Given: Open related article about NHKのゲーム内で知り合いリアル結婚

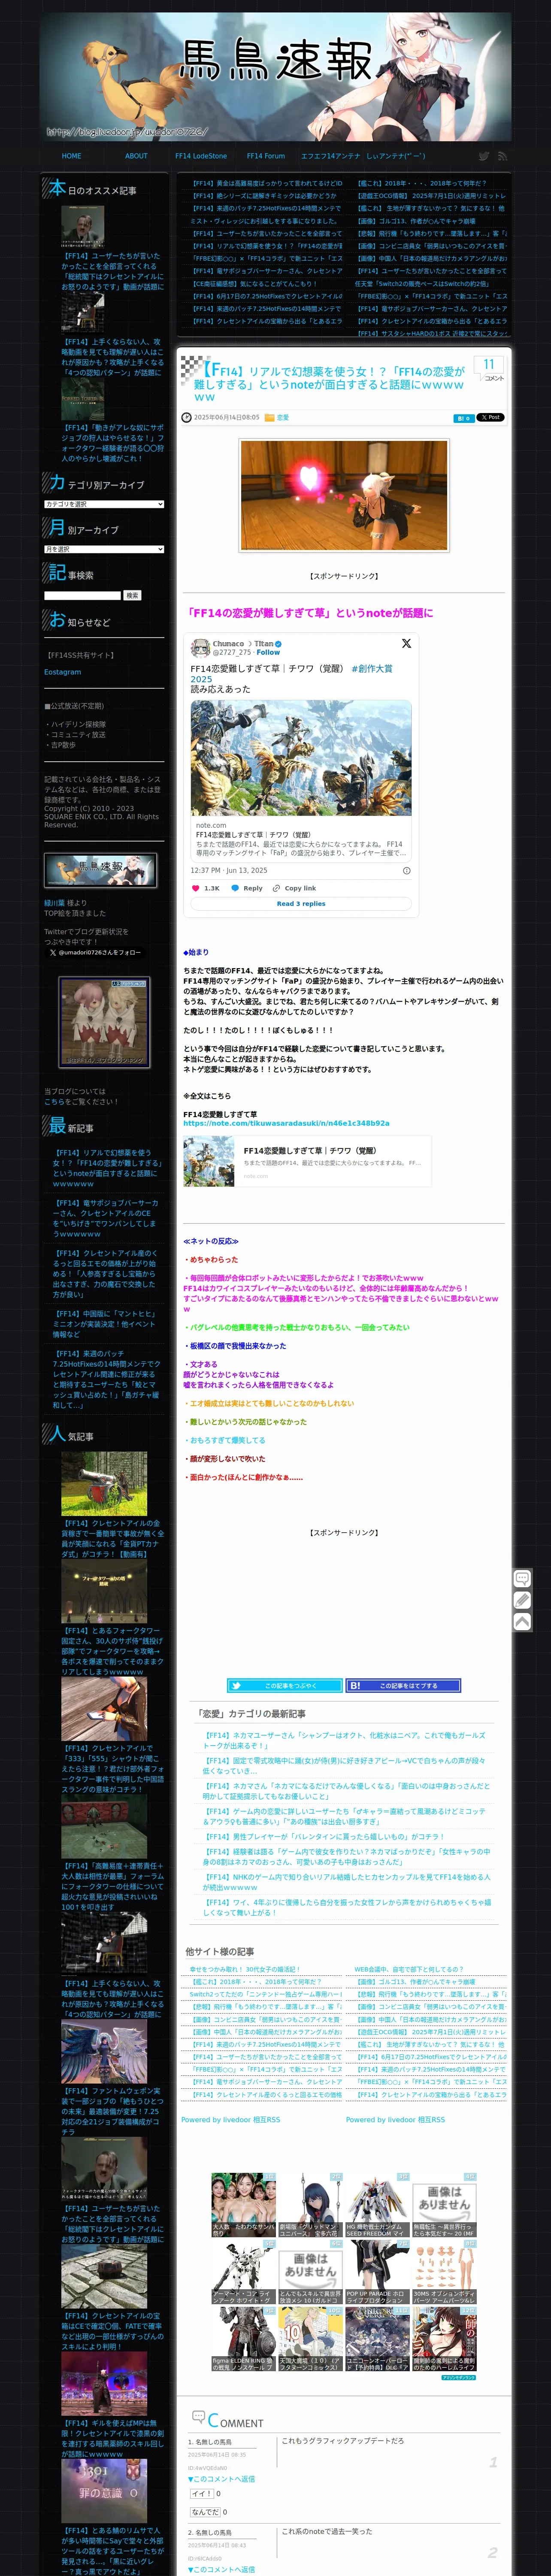Looking at the screenshot, I should click(x=347, y=1882).
